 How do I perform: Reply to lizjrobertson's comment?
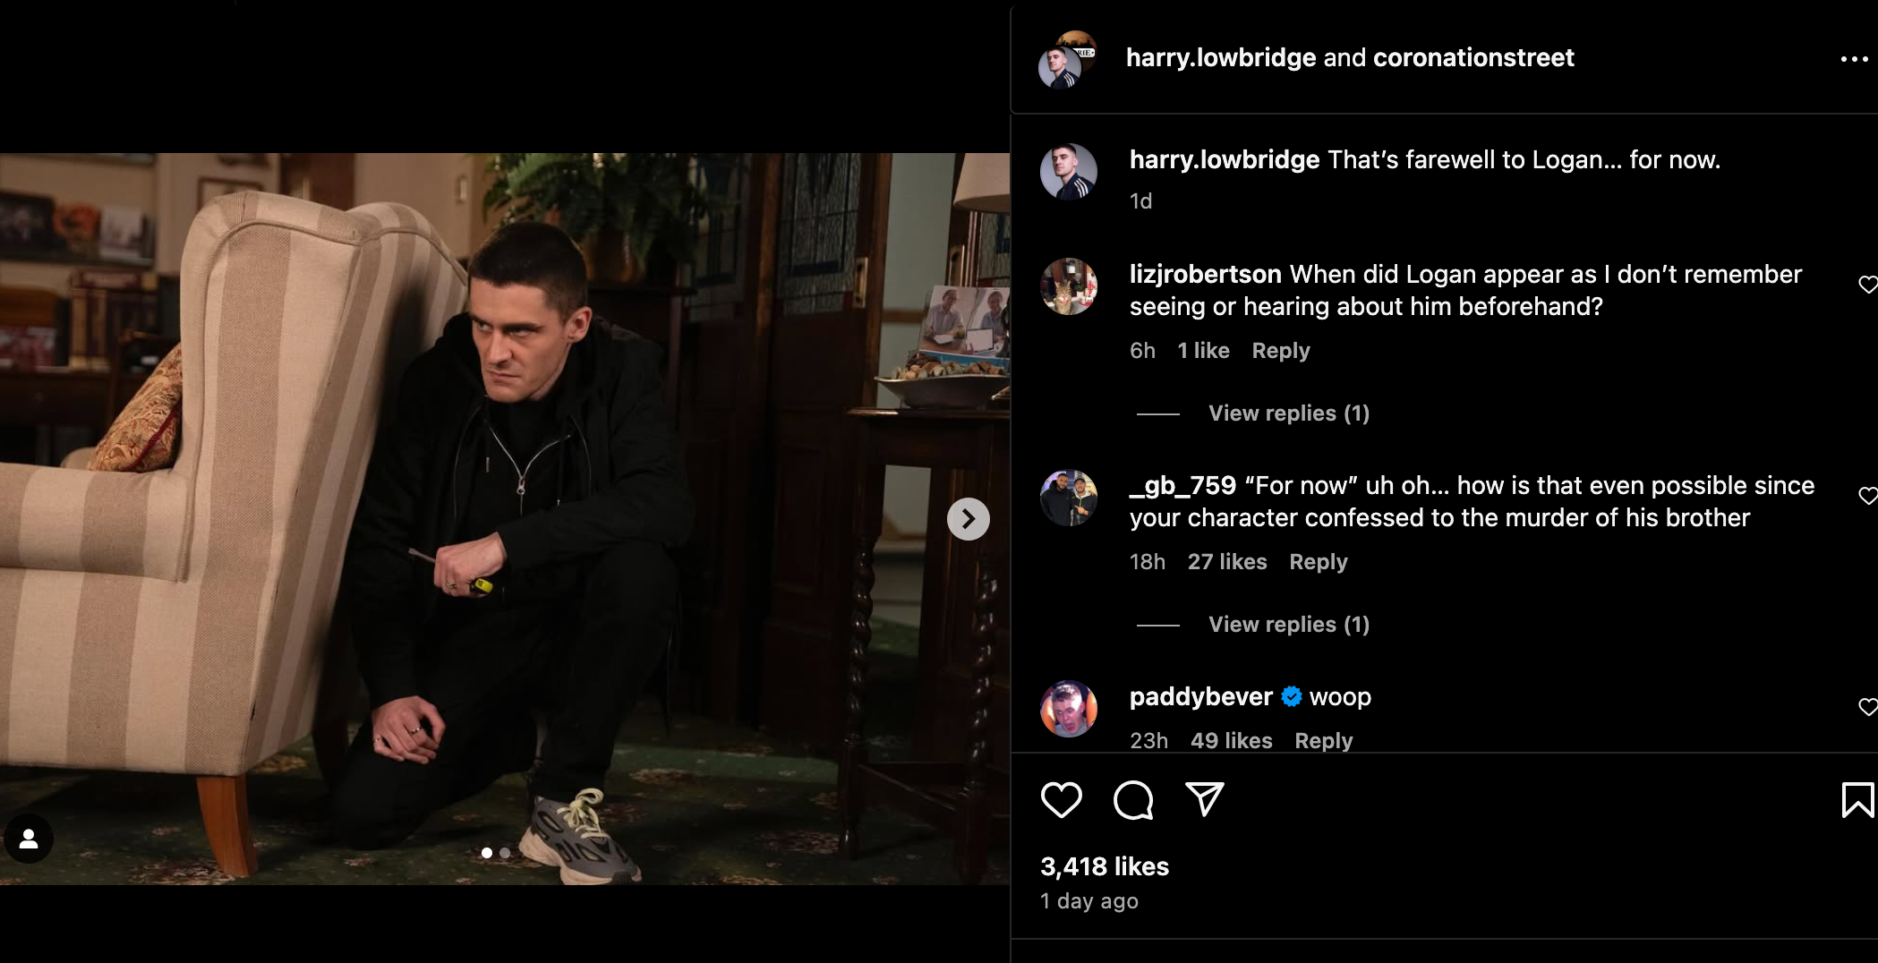pos(1280,350)
